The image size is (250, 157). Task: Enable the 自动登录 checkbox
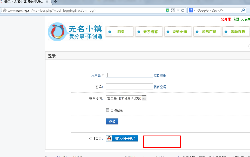click(x=108, y=110)
